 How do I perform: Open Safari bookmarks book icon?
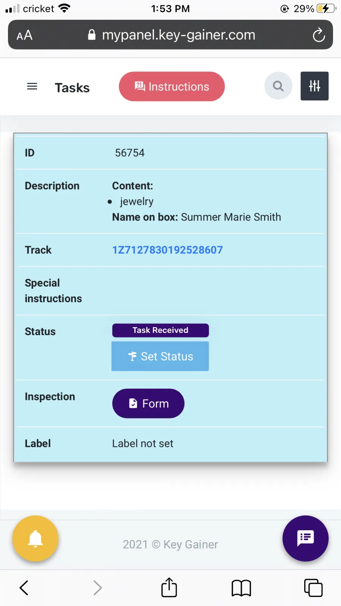point(241,588)
